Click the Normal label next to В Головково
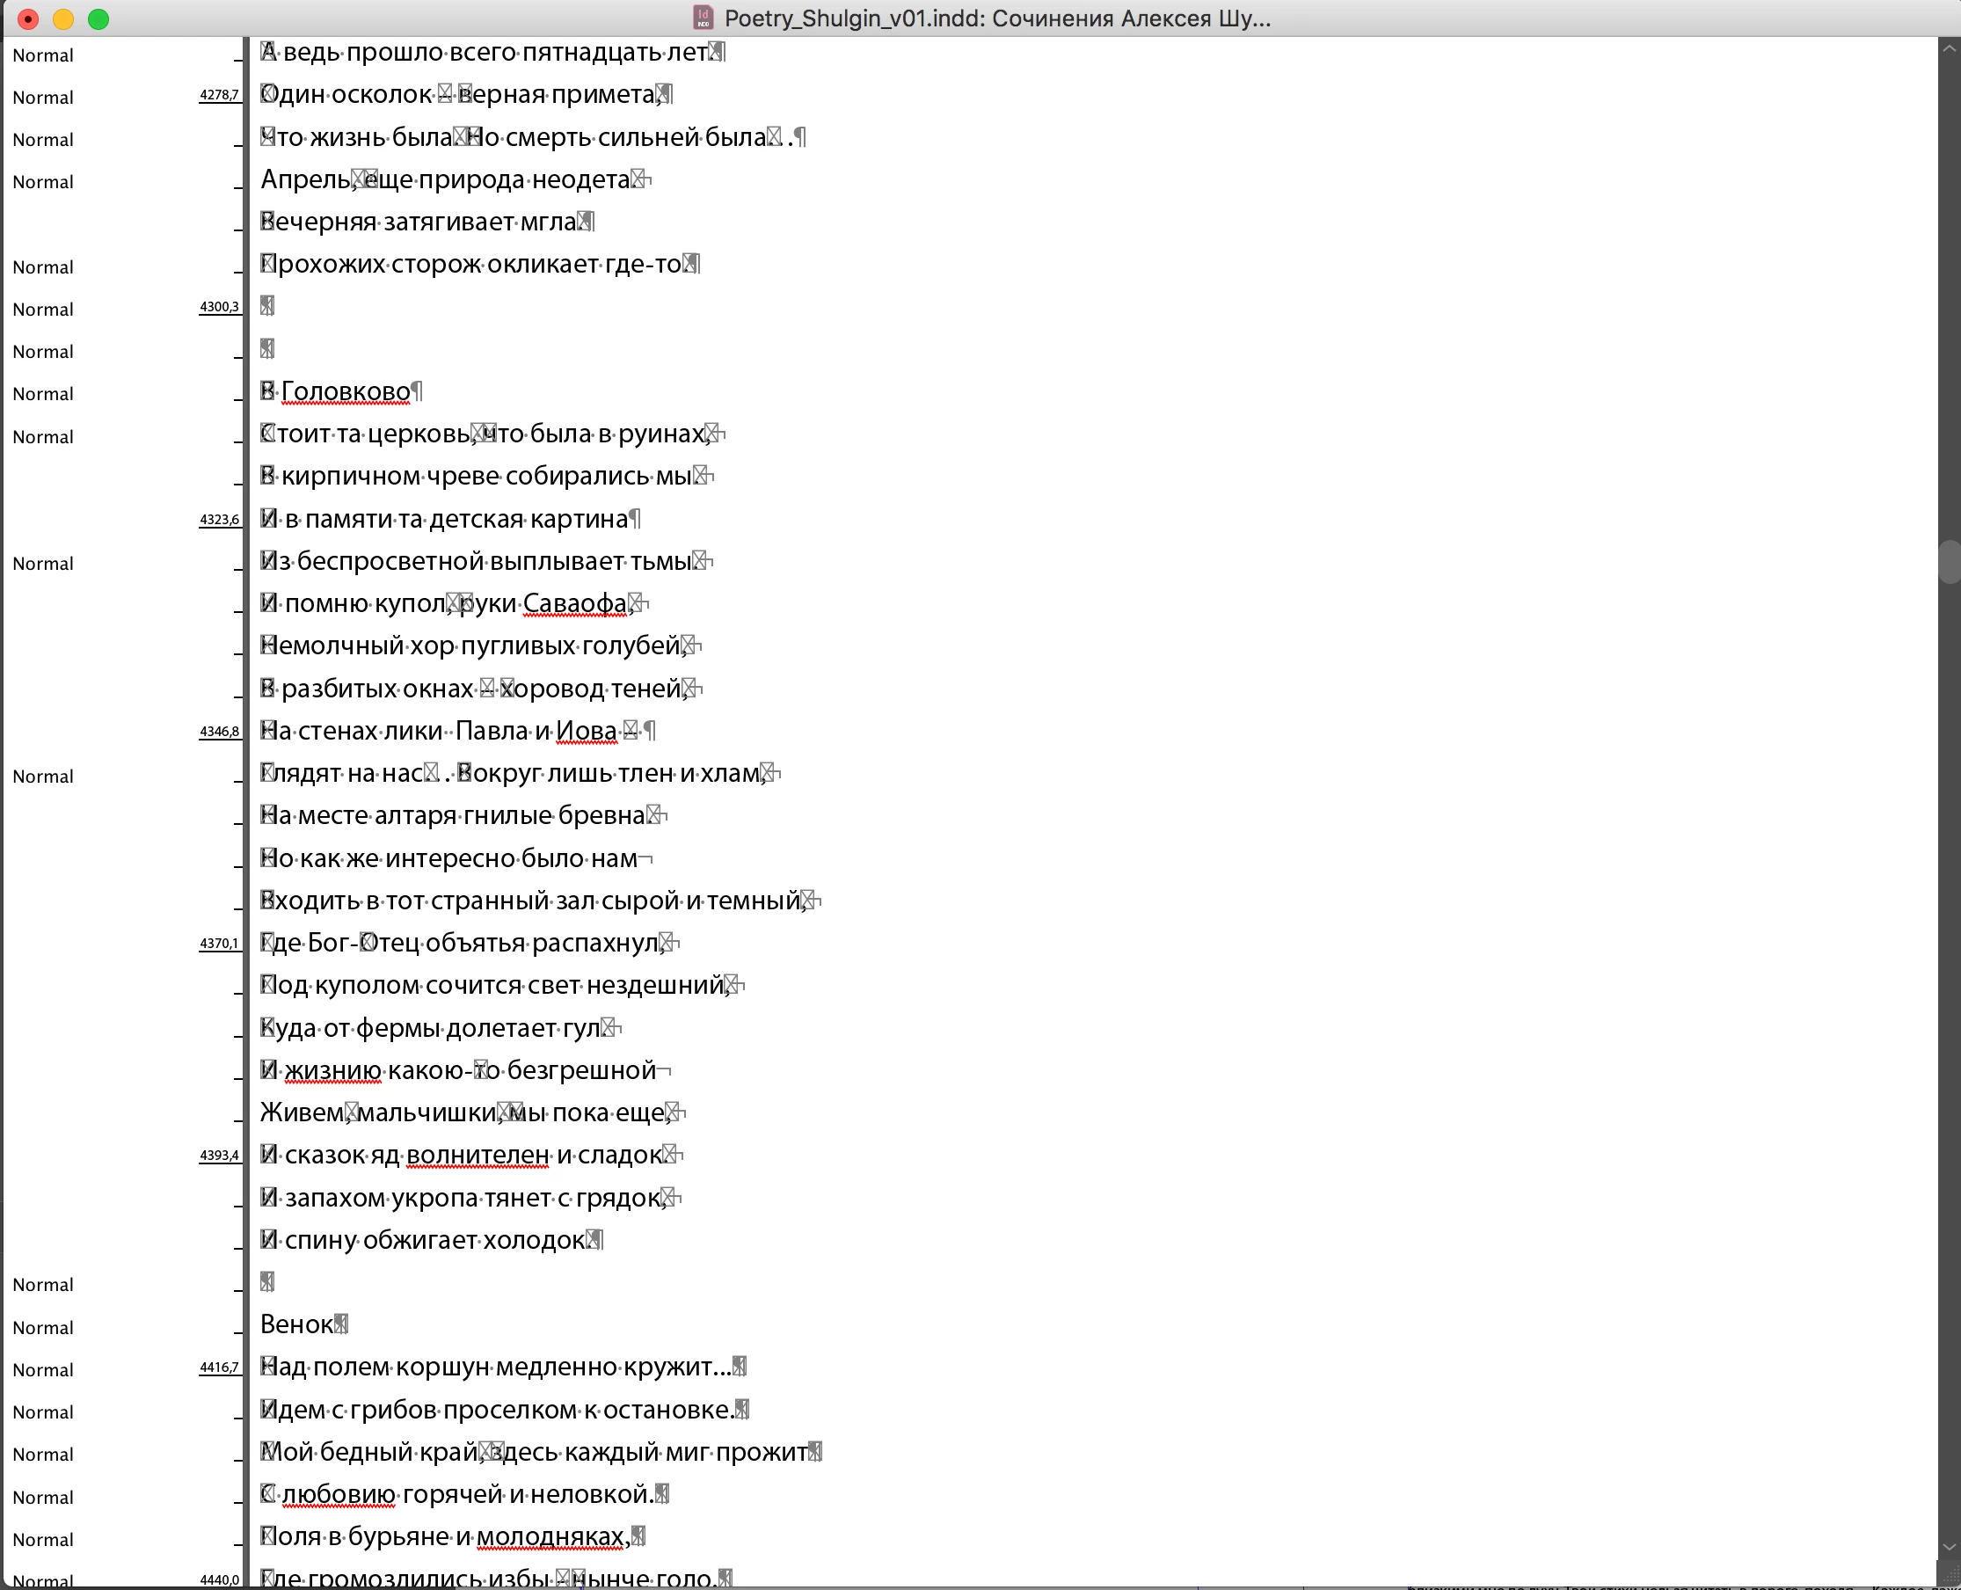 click(43, 394)
